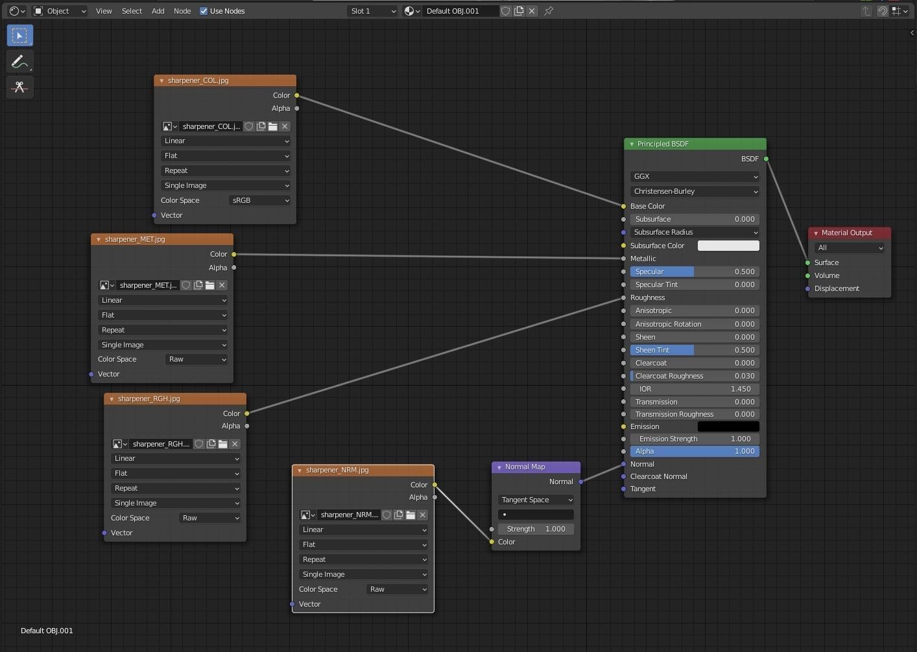The height and width of the screenshot is (652, 917).
Task: Unlink image in sharpener_NRM node
Action: click(x=423, y=515)
